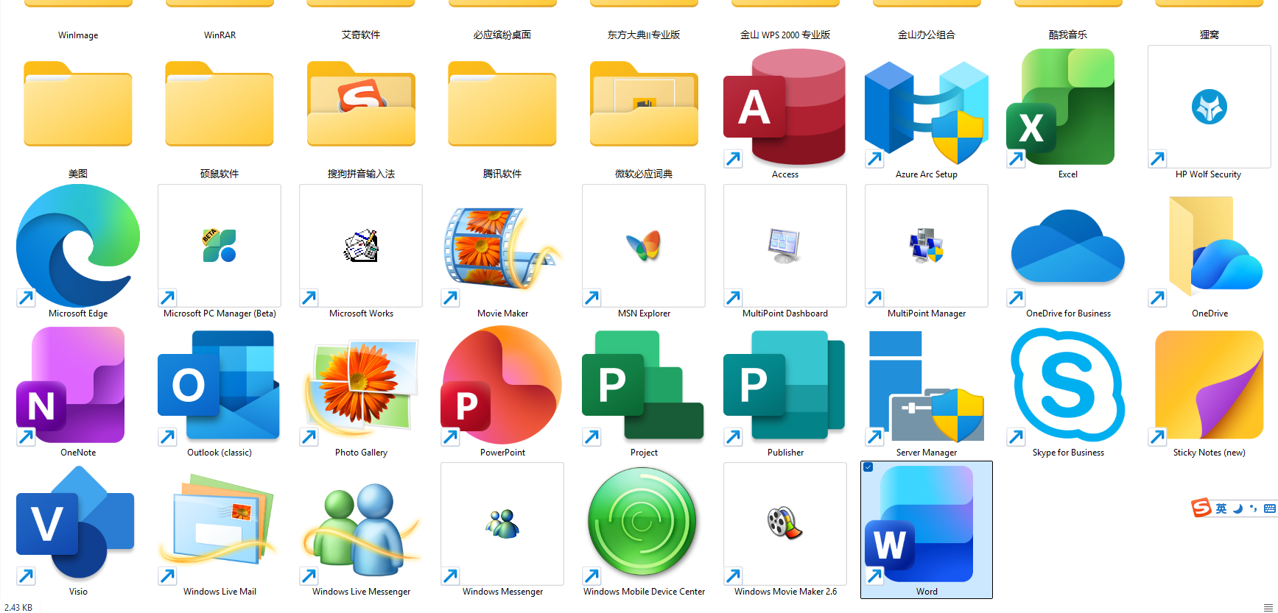Open the PowerPoint shortcut icon
The width and height of the screenshot is (1278, 613).
pyautogui.click(x=502, y=385)
